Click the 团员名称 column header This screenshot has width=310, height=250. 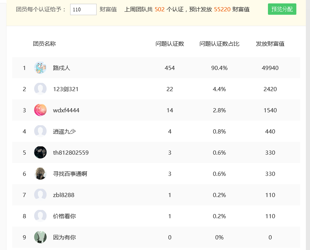44,43
